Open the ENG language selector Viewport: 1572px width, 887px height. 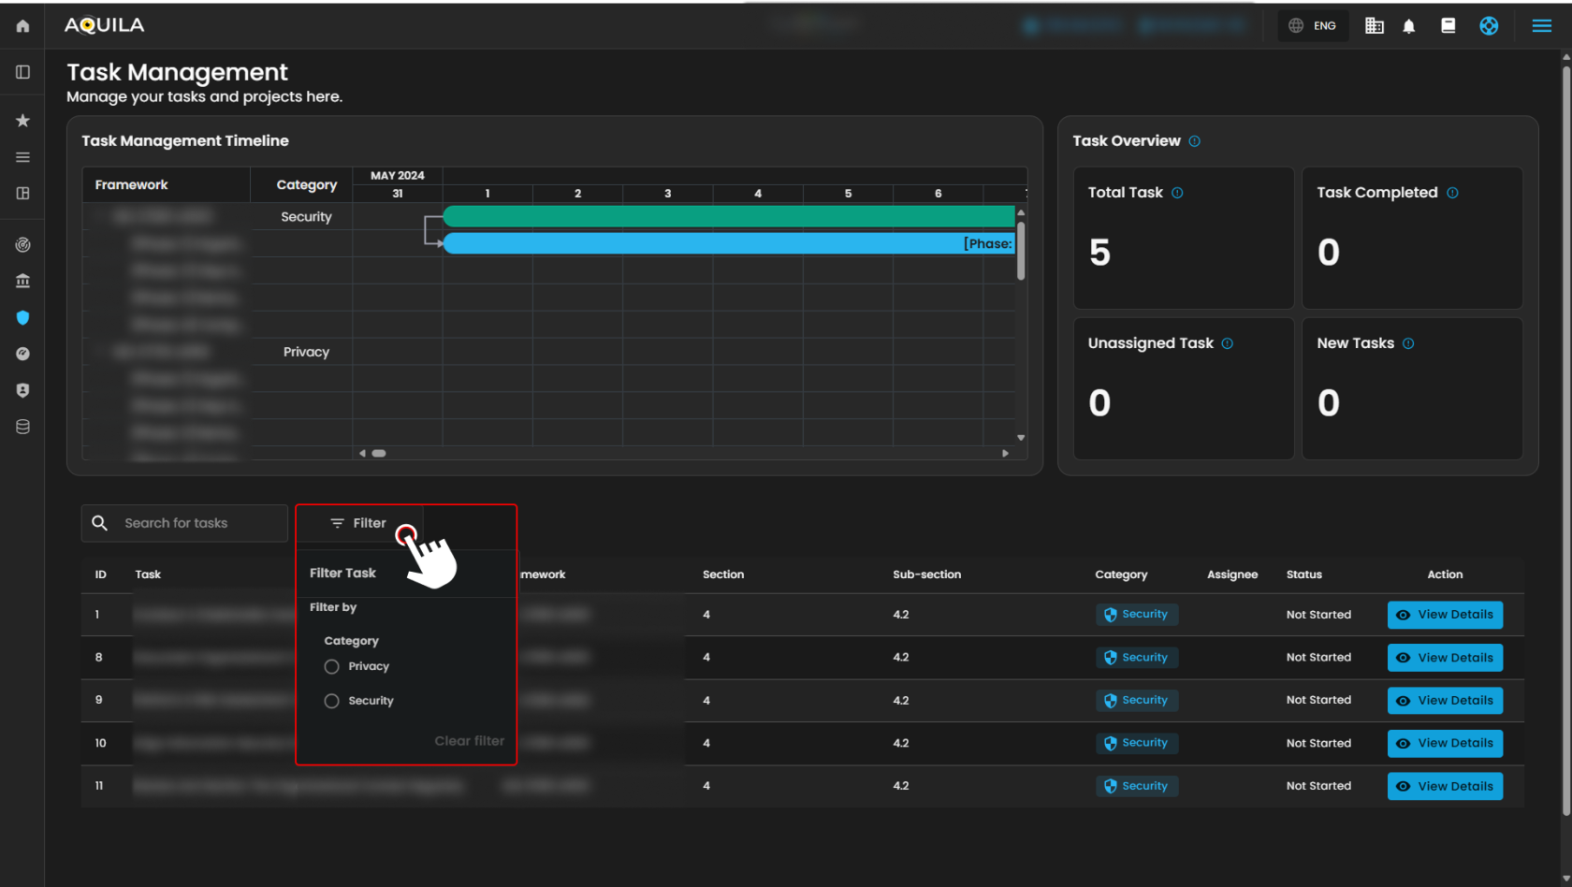tap(1313, 26)
